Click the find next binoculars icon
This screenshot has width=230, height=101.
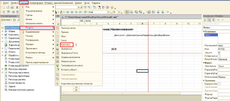tap(85, 7)
